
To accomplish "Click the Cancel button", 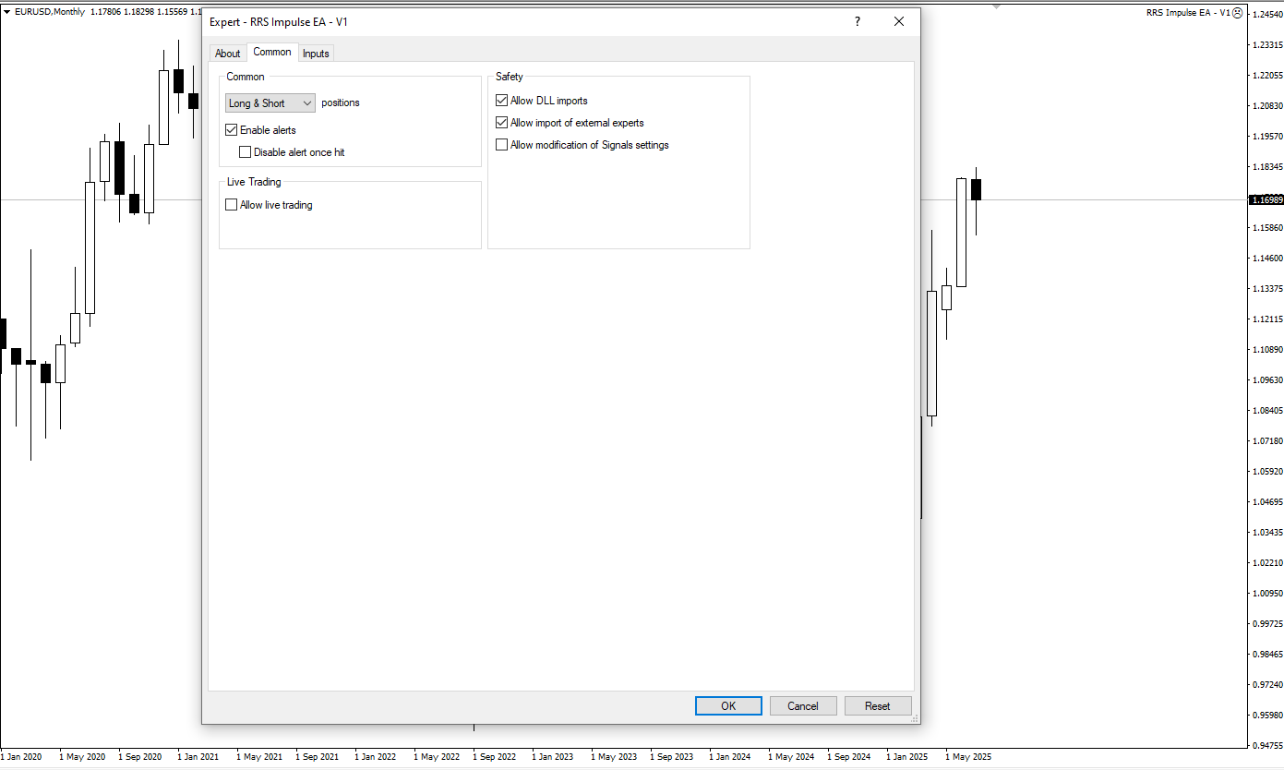I will pyautogui.click(x=803, y=706).
